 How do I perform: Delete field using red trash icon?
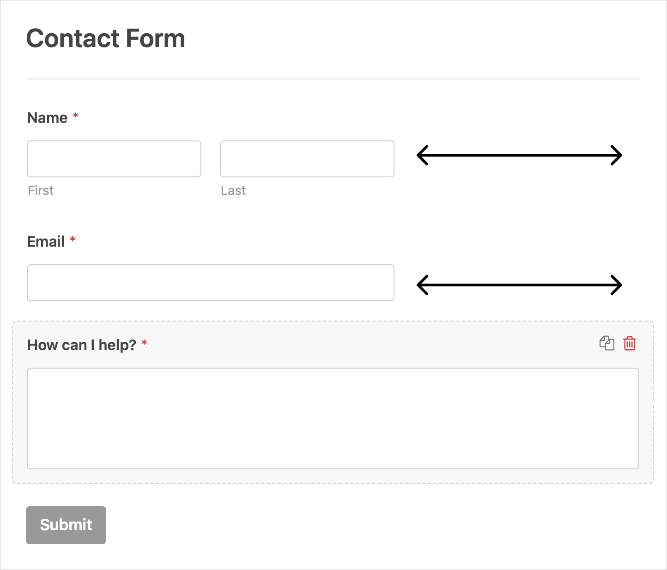click(x=630, y=343)
